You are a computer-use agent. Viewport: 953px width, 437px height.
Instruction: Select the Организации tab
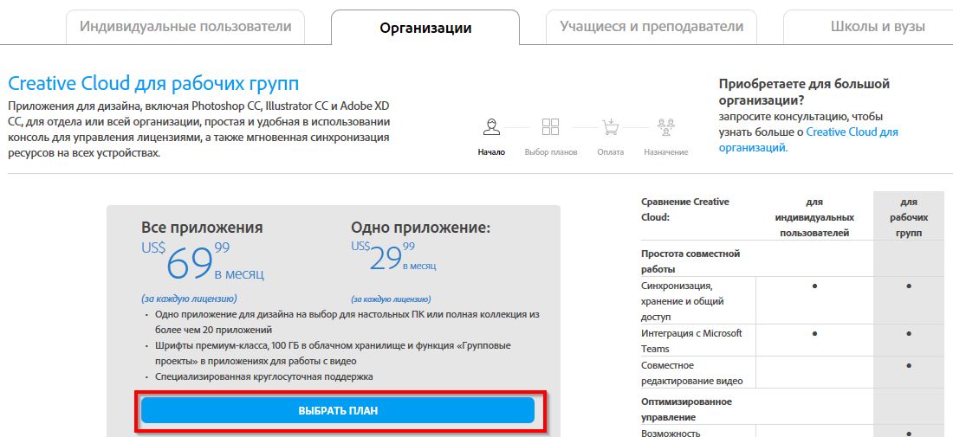pos(425,28)
